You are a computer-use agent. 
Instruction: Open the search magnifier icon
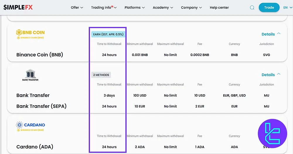coord(252,8)
